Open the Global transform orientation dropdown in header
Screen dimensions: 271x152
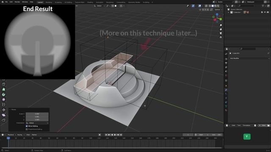click(99, 6)
